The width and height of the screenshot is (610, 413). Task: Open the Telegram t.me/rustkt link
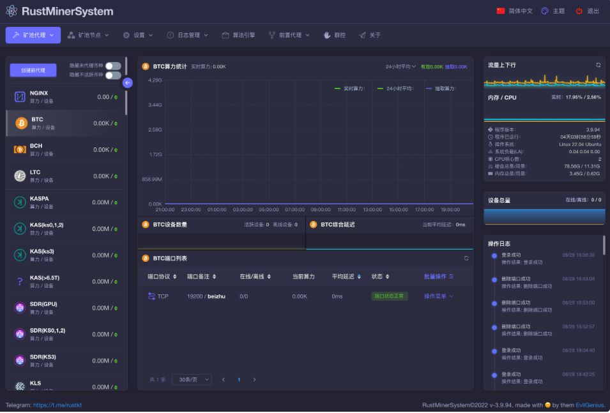[x=57, y=405]
